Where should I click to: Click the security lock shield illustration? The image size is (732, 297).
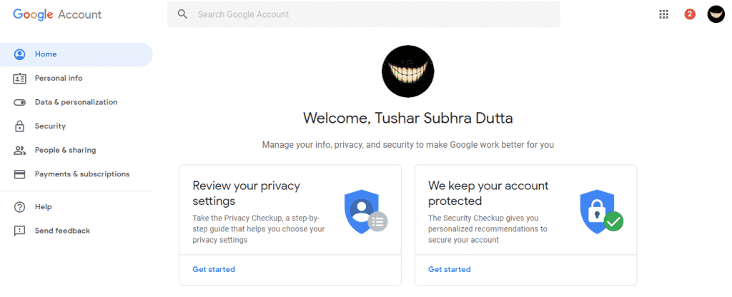(x=599, y=212)
